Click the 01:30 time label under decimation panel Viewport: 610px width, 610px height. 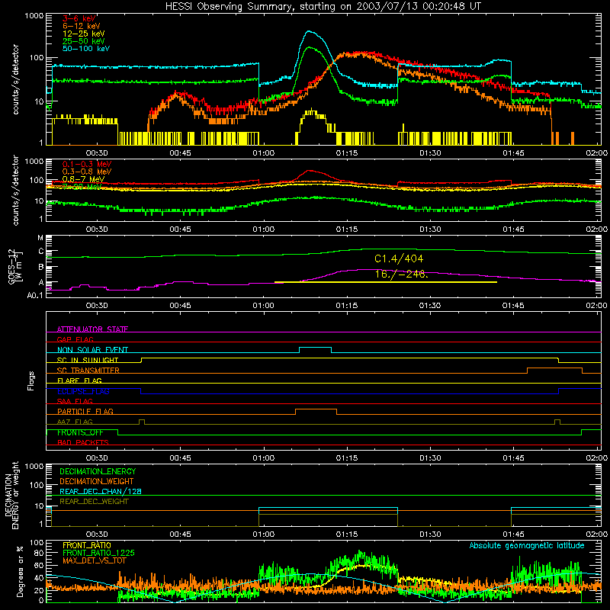[430, 535]
